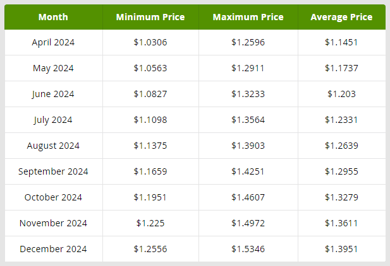Click the Average Price column header
The image size is (390, 266).
point(341,17)
